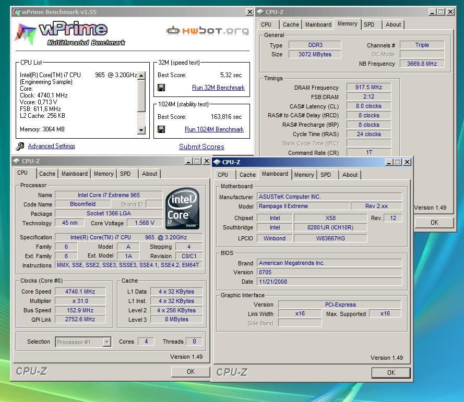Click the wrench icon next to Advanced Settings
This screenshot has width=464, height=402.
[20, 146]
